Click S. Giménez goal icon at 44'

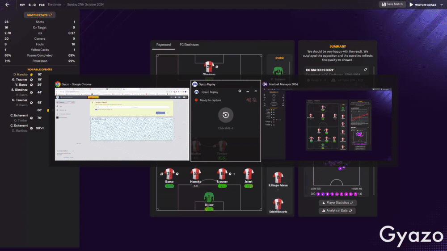[31, 92]
